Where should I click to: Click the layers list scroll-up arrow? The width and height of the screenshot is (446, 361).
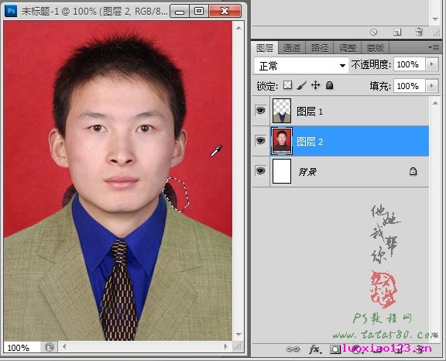[435, 103]
